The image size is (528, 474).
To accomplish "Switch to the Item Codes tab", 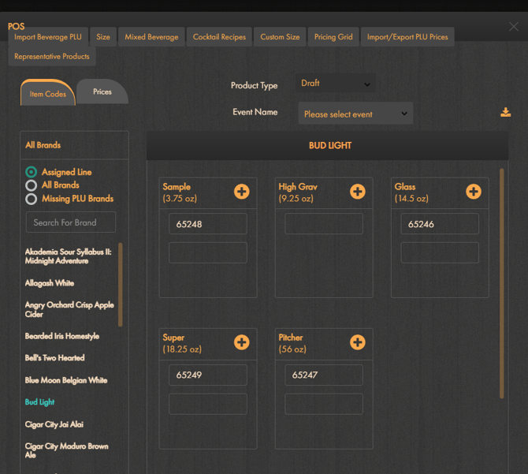I will 48,93.
